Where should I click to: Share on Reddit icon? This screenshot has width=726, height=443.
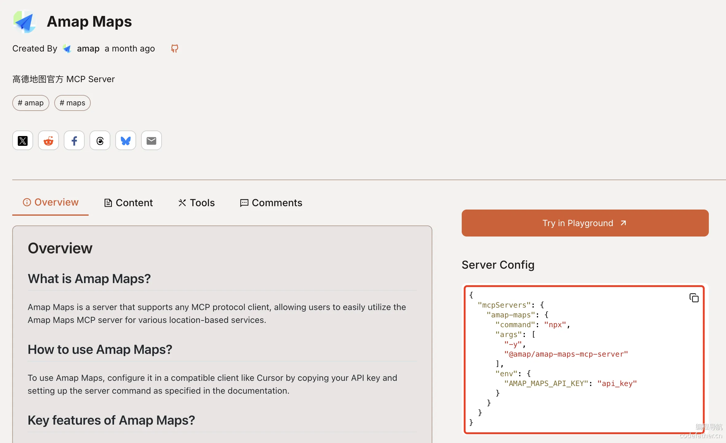coord(48,141)
